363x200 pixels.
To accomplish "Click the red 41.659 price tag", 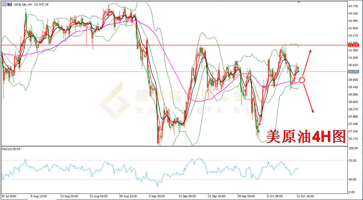I will tap(353, 45).
